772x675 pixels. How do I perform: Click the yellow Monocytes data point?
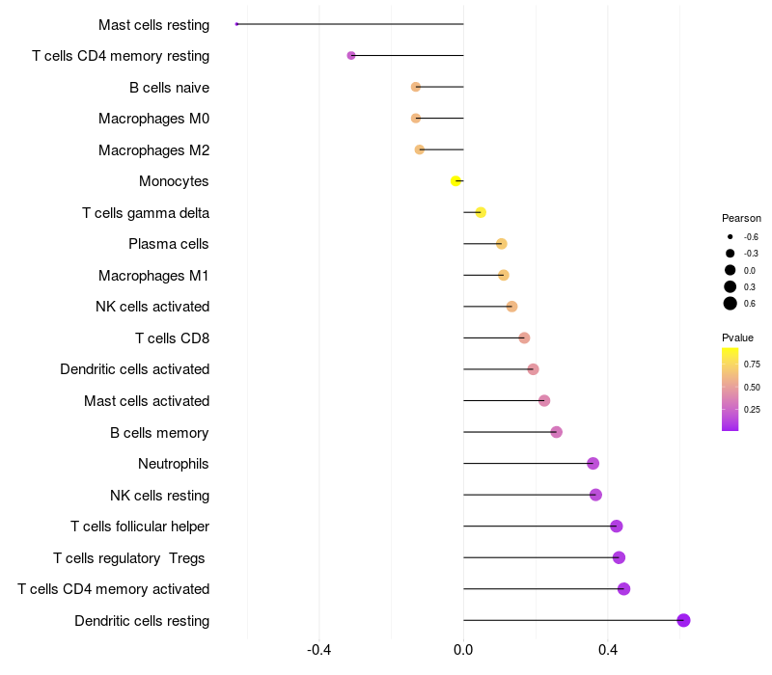tap(456, 180)
